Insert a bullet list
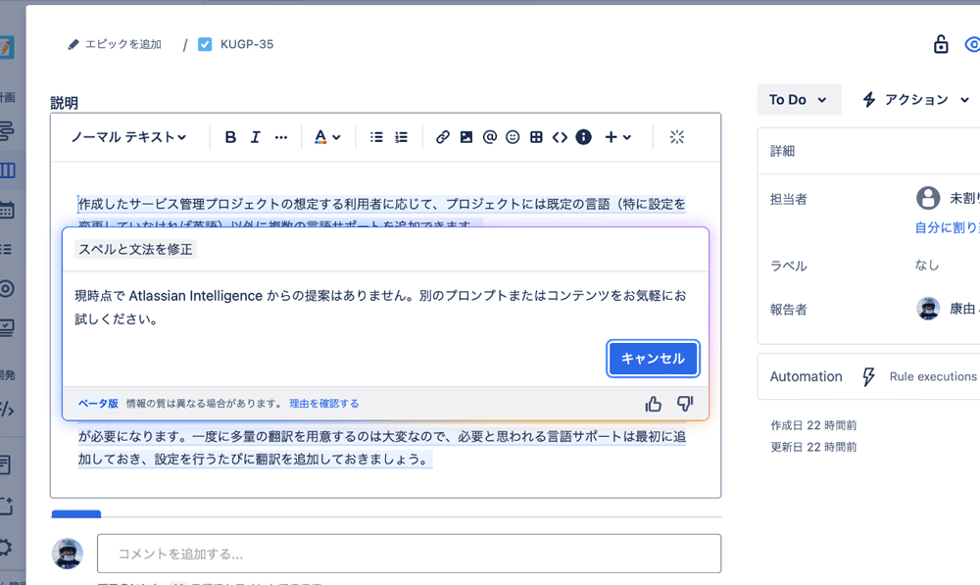Screen dimensions: 980x585 coord(376,137)
